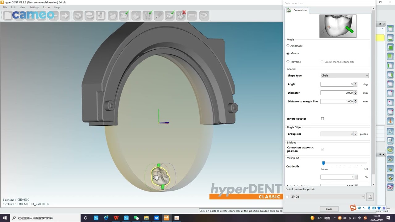This screenshot has height=222, width=395.
Task: Click the Distance to margin line field
Action: click(337, 101)
